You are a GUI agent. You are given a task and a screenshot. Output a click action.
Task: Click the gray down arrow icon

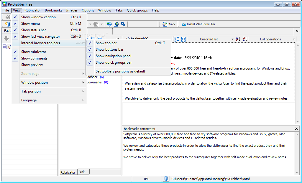pyautogui.click(x=6, y=39)
